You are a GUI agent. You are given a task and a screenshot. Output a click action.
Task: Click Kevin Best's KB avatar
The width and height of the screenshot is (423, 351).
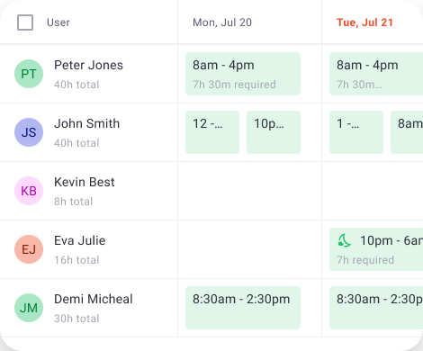pyautogui.click(x=29, y=191)
